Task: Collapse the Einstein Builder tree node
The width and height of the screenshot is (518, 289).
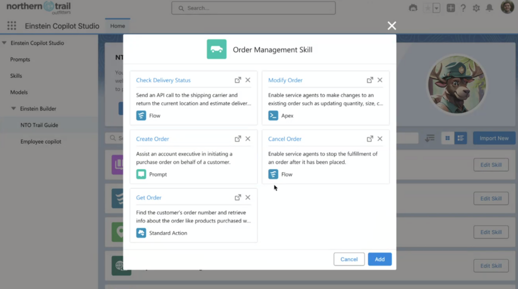Action: (x=14, y=108)
